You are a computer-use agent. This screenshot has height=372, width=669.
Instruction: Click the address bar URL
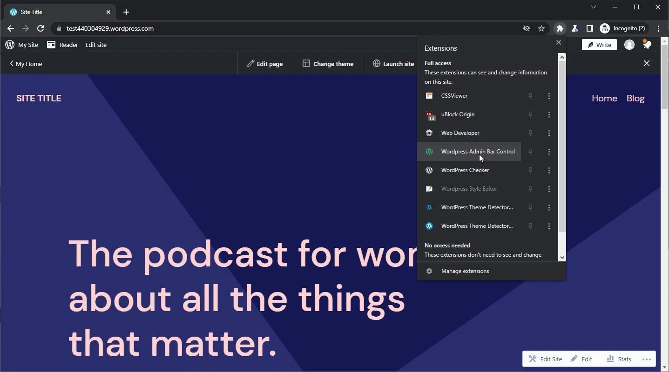pyautogui.click(x=110, y=28)
